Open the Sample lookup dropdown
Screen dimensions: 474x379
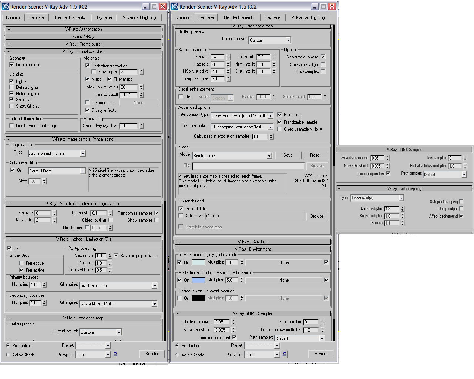tap(242, 127)
